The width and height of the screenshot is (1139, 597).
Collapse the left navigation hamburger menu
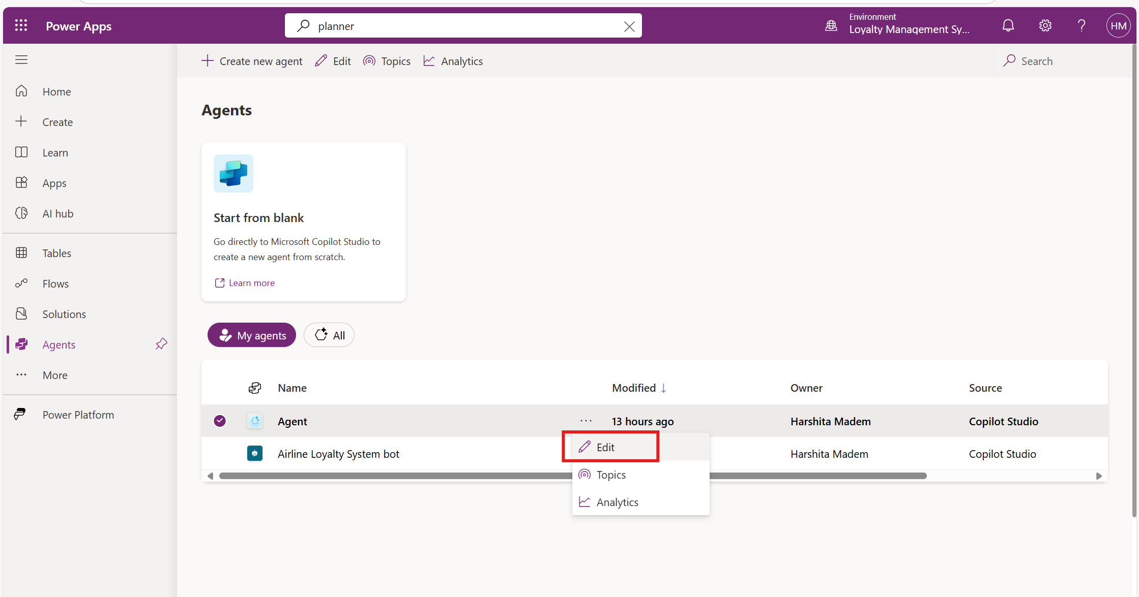[x=21, y=60]
